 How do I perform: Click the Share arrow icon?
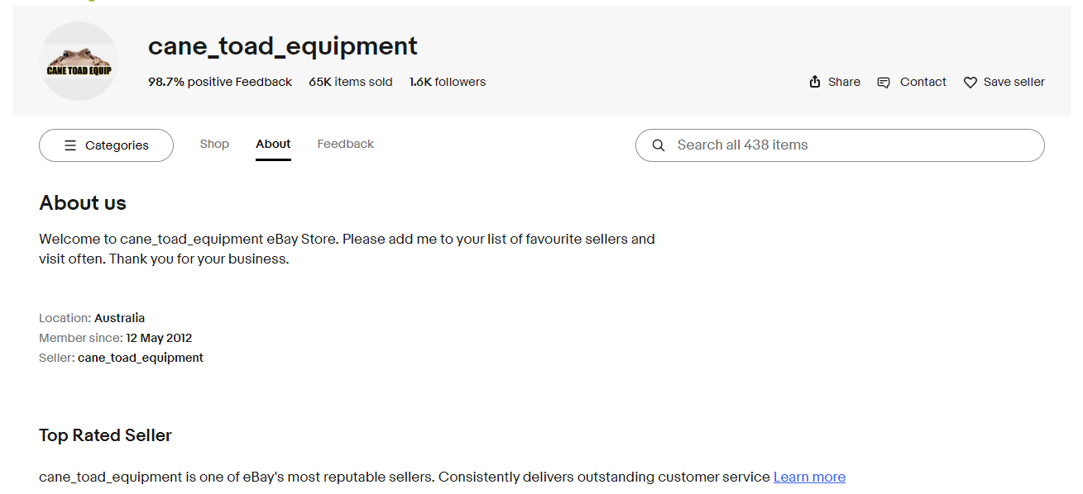[x=815, y=82]
